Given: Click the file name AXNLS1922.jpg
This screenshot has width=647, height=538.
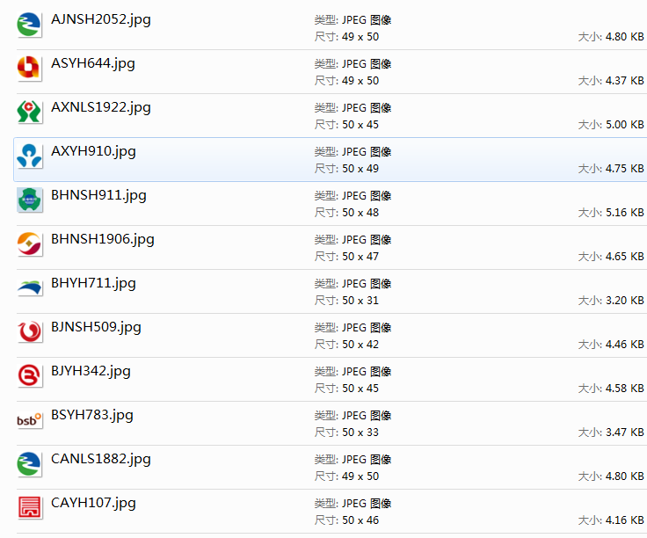Looking at the screenshot, I should [101, 107].
